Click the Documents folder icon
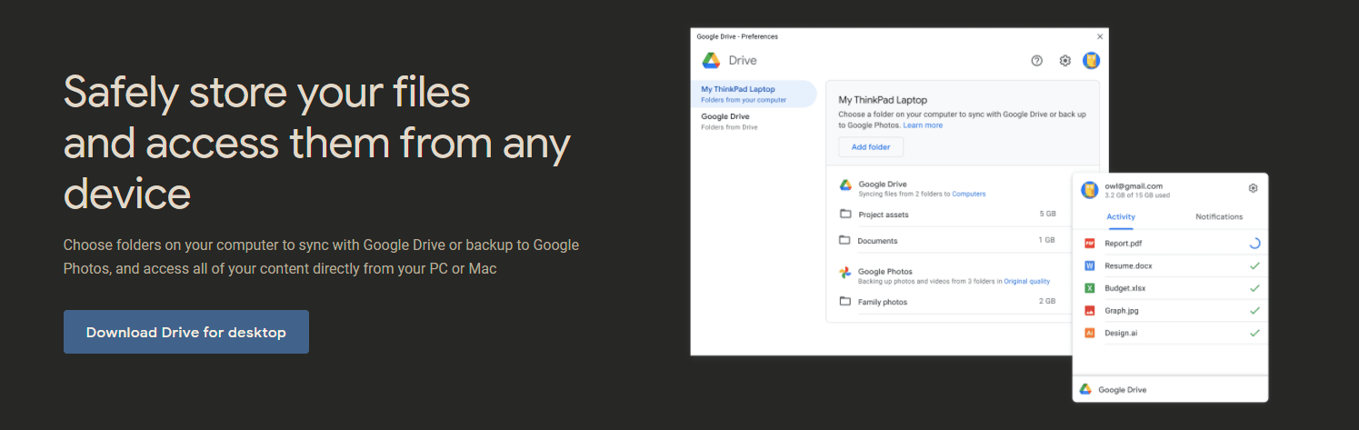 [844, 241]
